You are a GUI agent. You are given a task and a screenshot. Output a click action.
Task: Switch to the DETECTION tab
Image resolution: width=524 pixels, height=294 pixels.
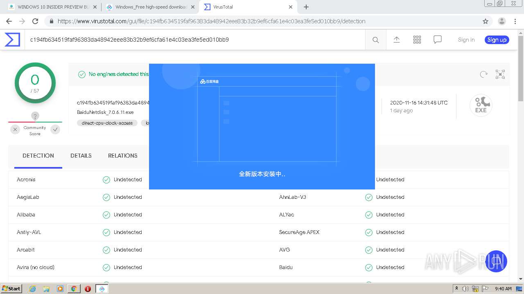click(38, 156)
